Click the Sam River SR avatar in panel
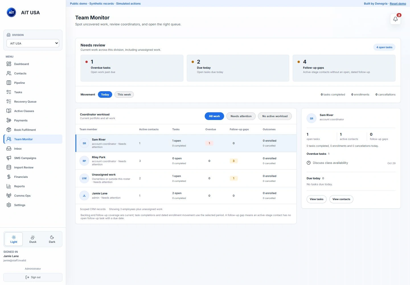410x285 pixels. pyautogui.click(x=311, y=118)
